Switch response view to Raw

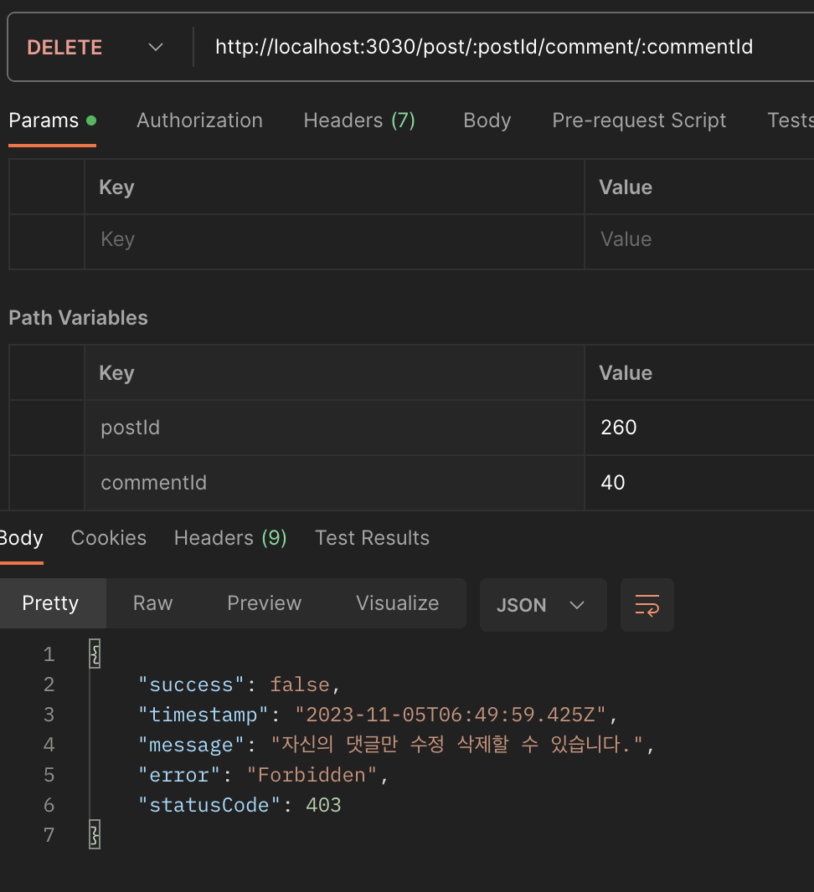click(152, 603)
